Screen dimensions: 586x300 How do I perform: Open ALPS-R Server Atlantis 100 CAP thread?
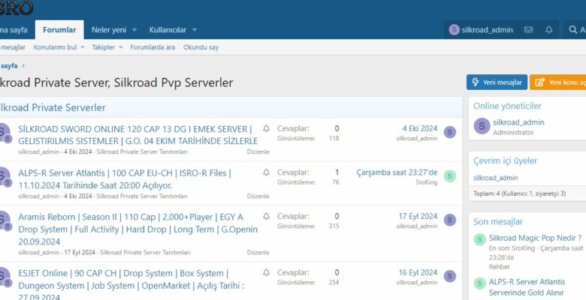(x=125, y=179)
